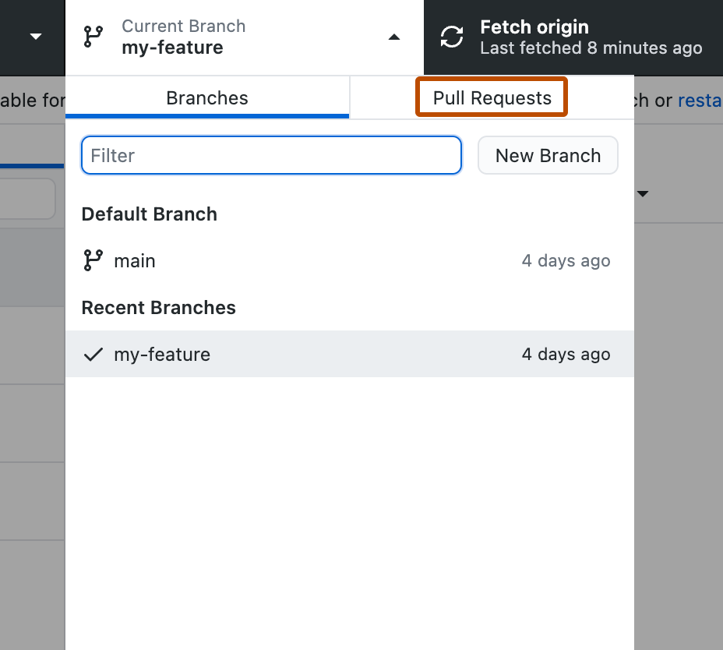
Task: Click the Last fetched 8 minutes ago text
Action: coord(590,48)
